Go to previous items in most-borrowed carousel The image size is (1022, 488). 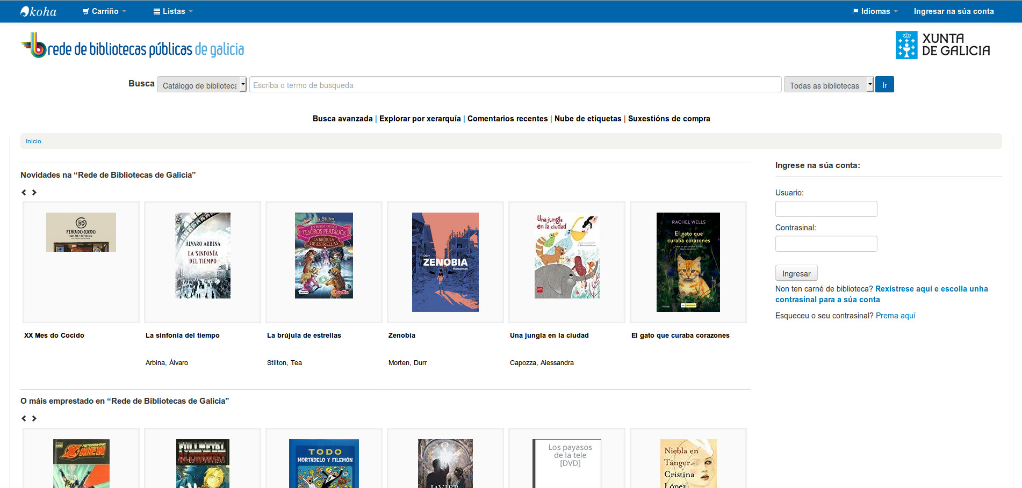[x=24, y=418]
